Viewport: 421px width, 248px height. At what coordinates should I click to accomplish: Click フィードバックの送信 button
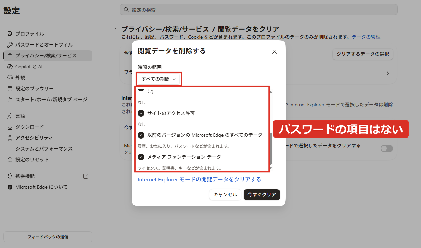pyautogui.click(x=48, y=237)
